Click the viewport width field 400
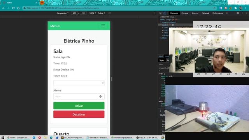249x140 pixels. (x=74, y=13)
